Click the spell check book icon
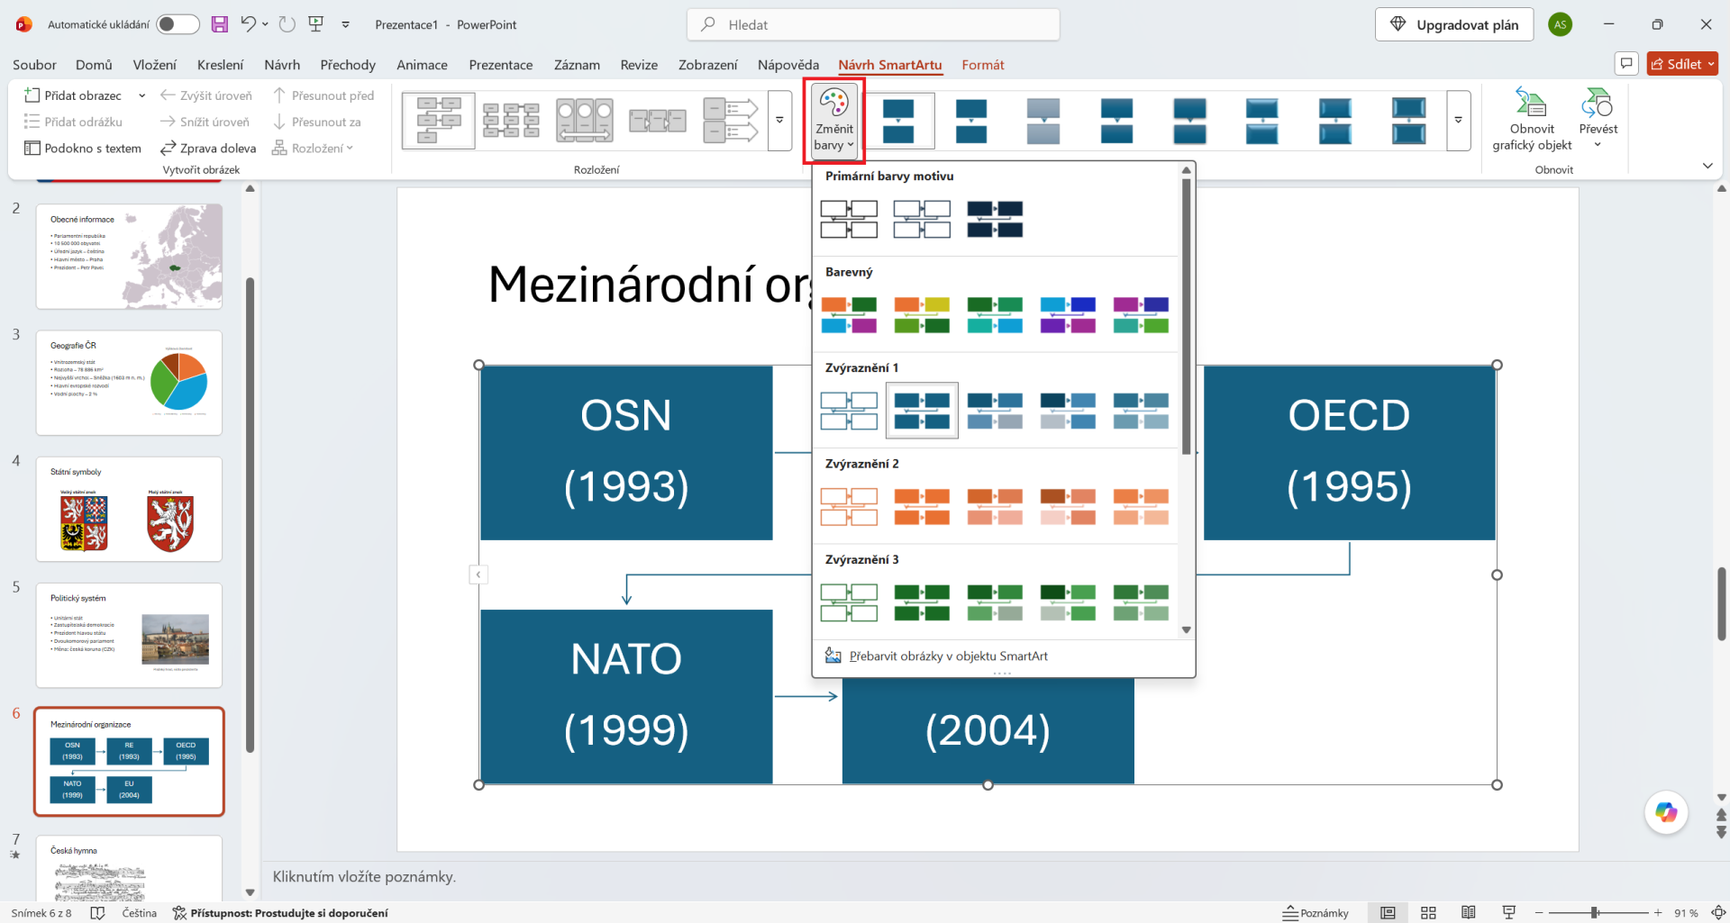The height and width of the screenshot is (923, 1730). pos(97,912)
